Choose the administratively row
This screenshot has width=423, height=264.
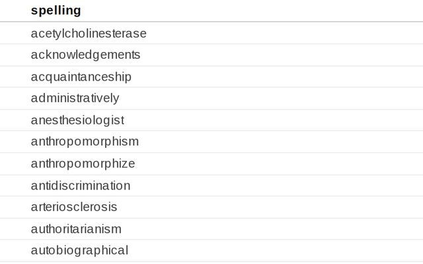coord(75,98)
